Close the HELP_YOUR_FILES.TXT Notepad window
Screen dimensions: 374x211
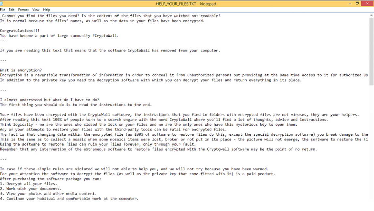click(x=367, y=4)
